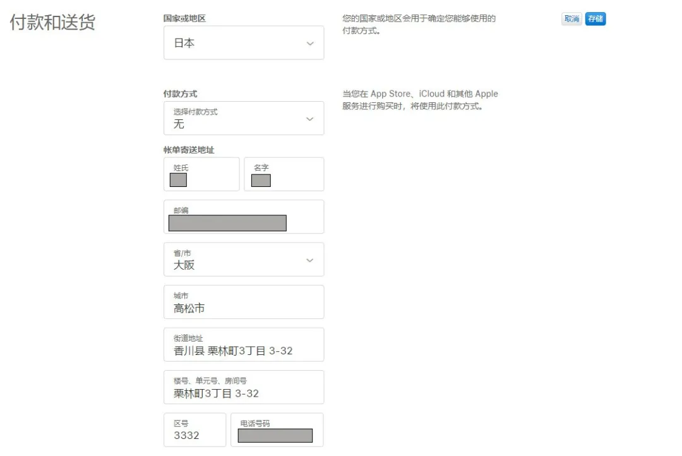Click the 取消 button

[571, 18]
